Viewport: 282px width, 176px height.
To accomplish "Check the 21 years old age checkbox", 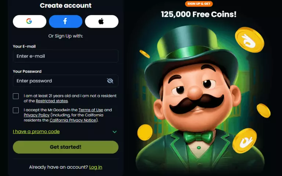I will (16, 96).
